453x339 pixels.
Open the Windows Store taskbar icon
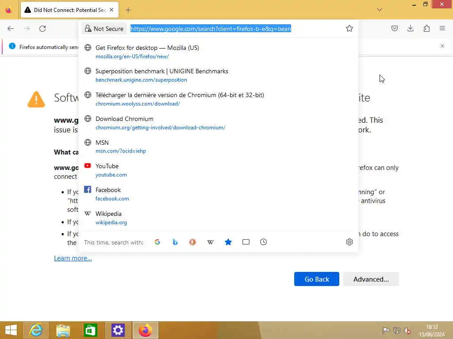pos(90,330)
